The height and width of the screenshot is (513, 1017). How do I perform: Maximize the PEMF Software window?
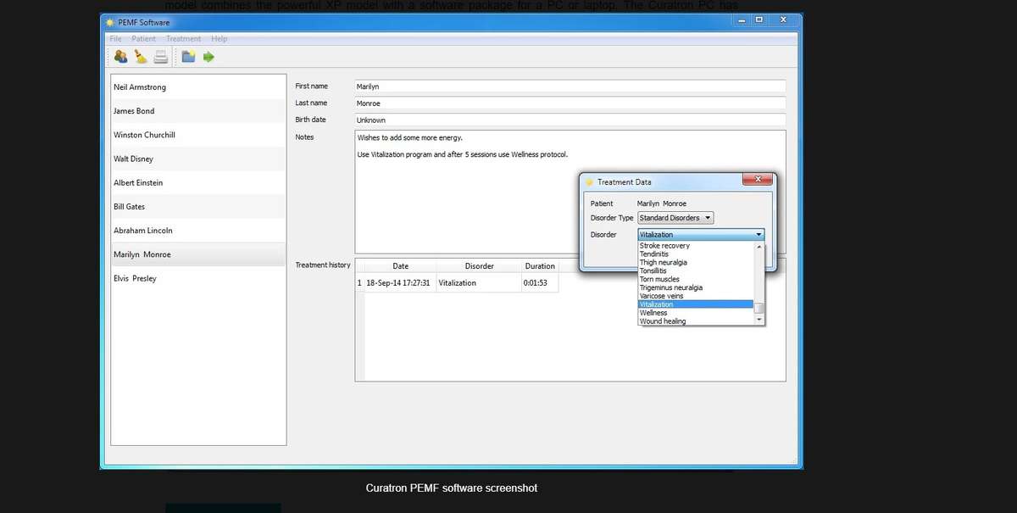(x=759, y=20)
